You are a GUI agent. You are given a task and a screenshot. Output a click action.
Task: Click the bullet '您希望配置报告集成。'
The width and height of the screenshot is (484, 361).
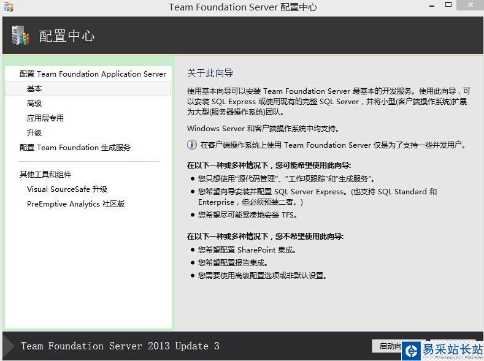[x=233, y=263]
